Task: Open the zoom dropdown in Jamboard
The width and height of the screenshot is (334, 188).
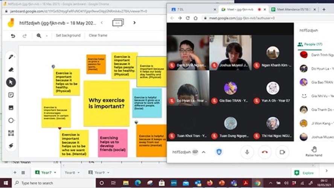Action: [x=47, y=36]
